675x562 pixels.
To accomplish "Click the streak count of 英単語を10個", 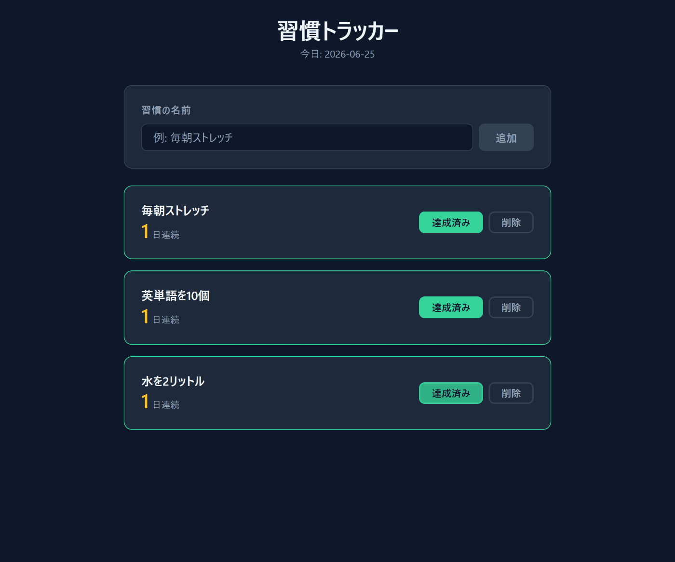I will 145,317.
